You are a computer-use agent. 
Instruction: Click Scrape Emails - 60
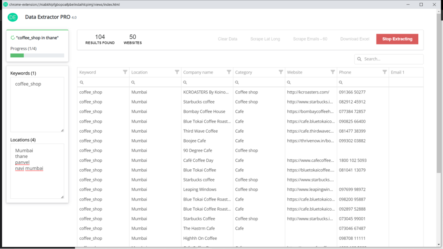click(310, 39)
